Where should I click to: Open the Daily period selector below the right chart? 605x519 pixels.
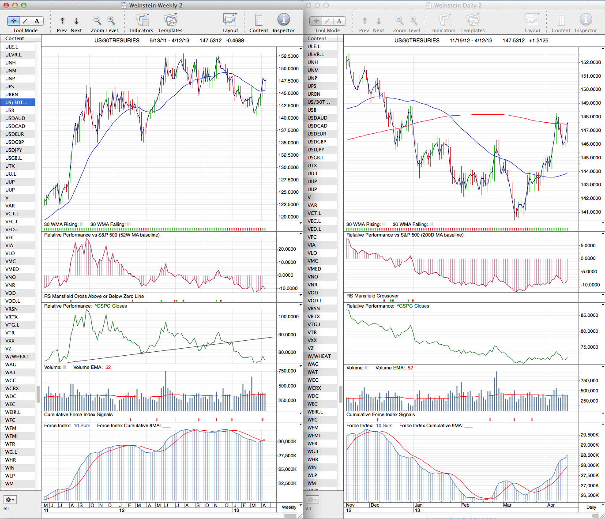(x=591, y=507)
